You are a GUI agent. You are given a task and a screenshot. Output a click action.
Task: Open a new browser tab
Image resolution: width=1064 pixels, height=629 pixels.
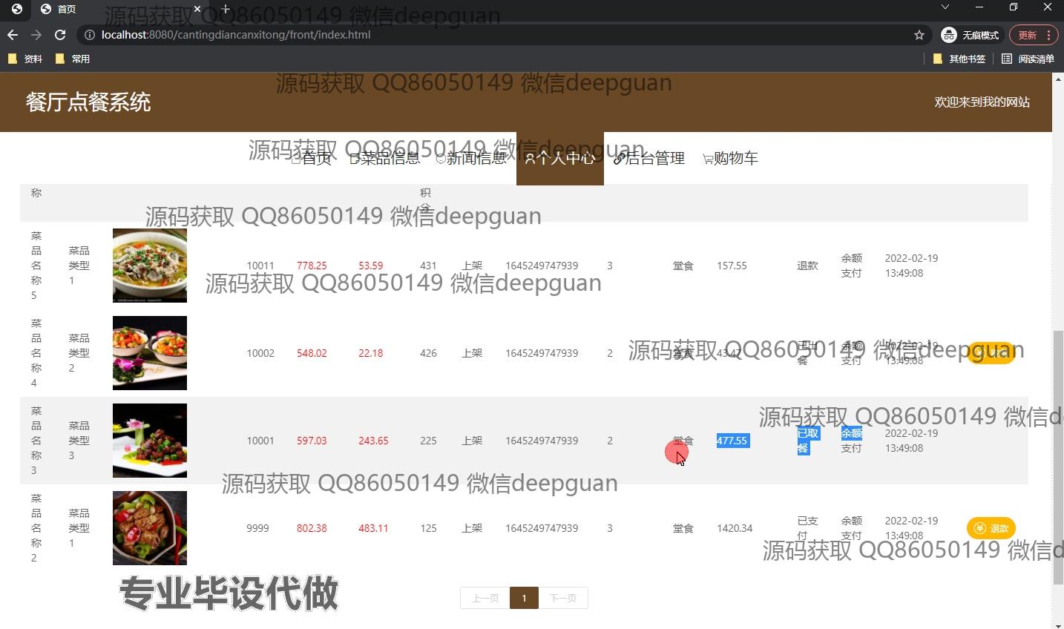coord(226,9)
